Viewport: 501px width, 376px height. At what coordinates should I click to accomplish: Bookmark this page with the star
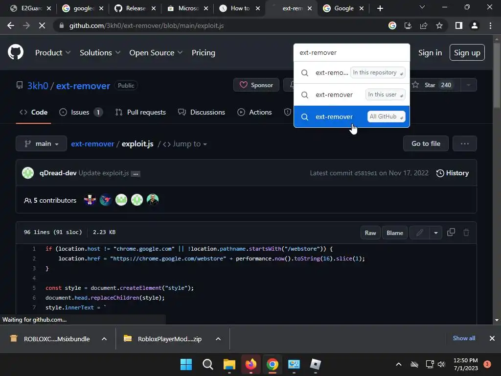(x=439, y=25)
